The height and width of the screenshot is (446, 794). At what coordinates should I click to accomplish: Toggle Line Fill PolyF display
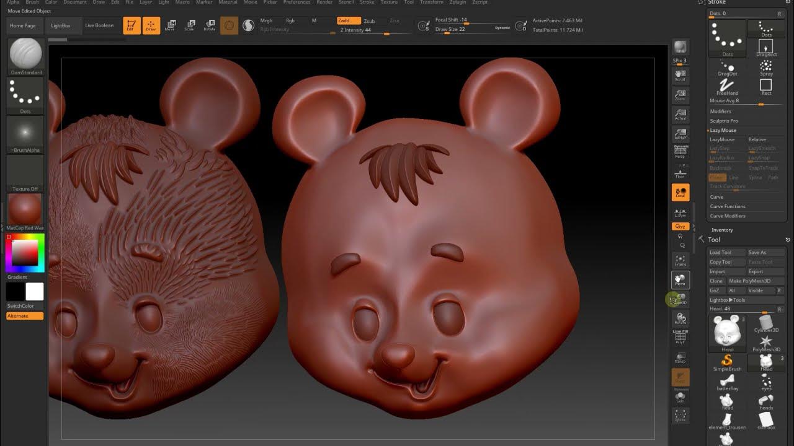[680, 337]
